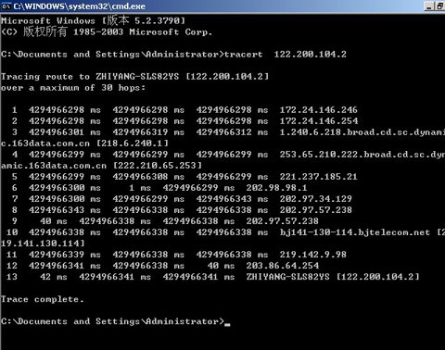Click the 4294966308 ms value in hop 5

pos(148,177)
